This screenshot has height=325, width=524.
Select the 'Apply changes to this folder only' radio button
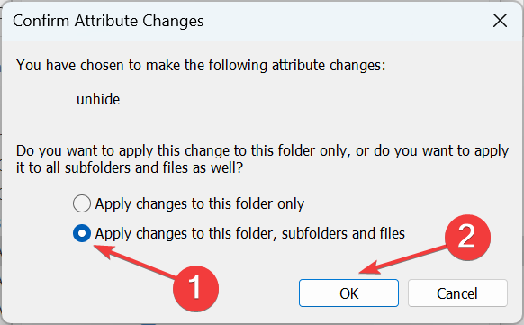click(82, 203)
